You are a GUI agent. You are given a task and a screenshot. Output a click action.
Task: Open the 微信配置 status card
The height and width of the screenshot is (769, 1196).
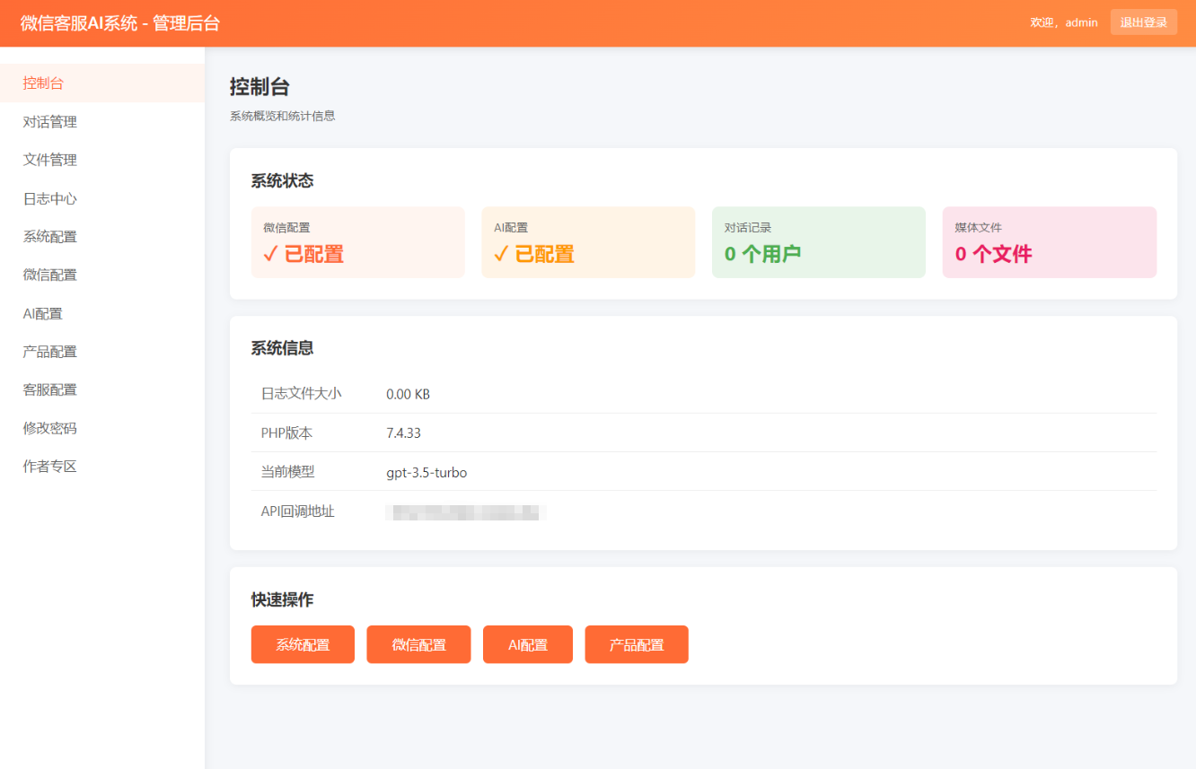[x=357, y=241]
